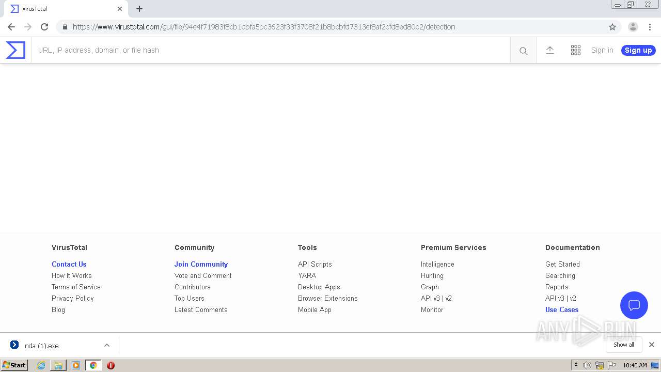Open Graph link under Premium Services
The height and width of the screenshot is (372, 661).
(x=430, y=287)
